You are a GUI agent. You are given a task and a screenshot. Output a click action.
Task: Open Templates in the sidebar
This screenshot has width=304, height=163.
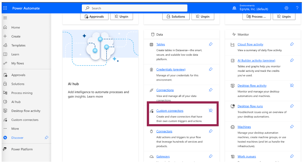click(x=18, y=45)
